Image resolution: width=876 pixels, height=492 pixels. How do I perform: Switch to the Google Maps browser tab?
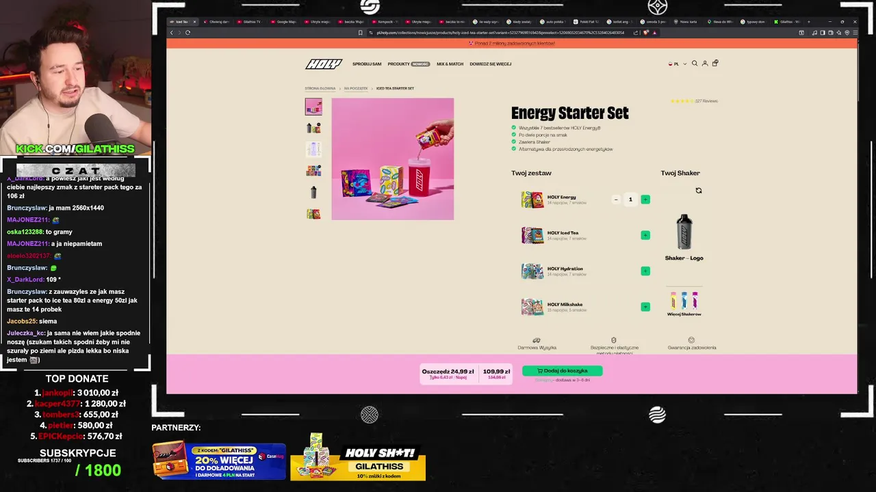[285, 22]
